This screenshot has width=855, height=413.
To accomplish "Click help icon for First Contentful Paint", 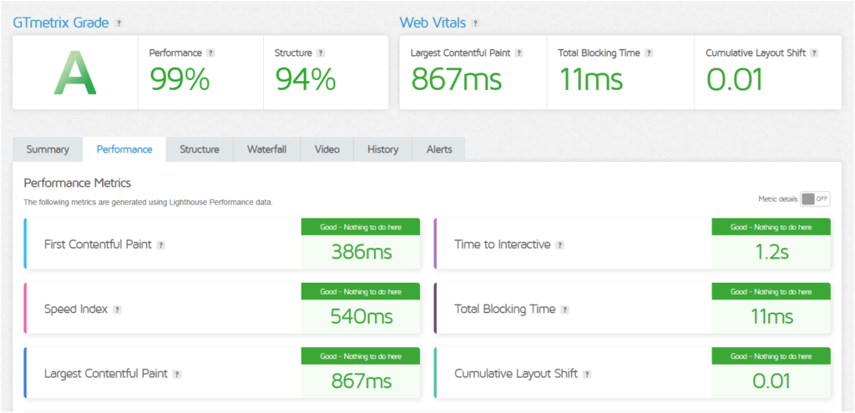I will pyautogui.click(x=160, y=245).
